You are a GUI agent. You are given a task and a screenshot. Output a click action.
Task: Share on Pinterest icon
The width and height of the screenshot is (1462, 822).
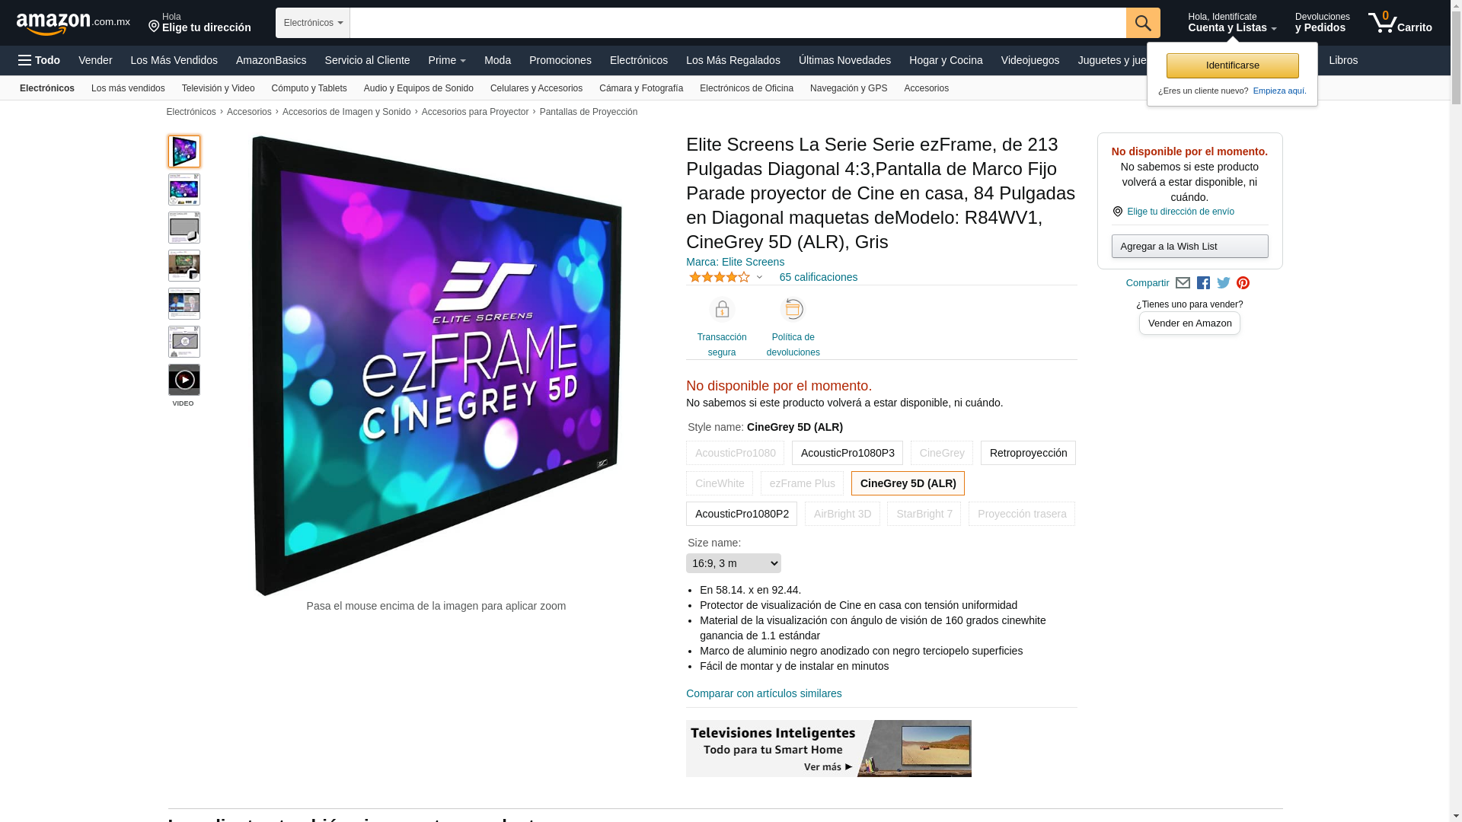(x=1243, y=283)
